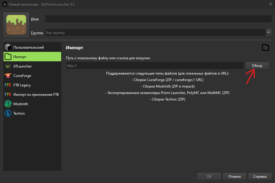Viewport: 275px width, 183px height.
Task: Expand the Группа dropdown arrow
Action: tap(268, 32)
